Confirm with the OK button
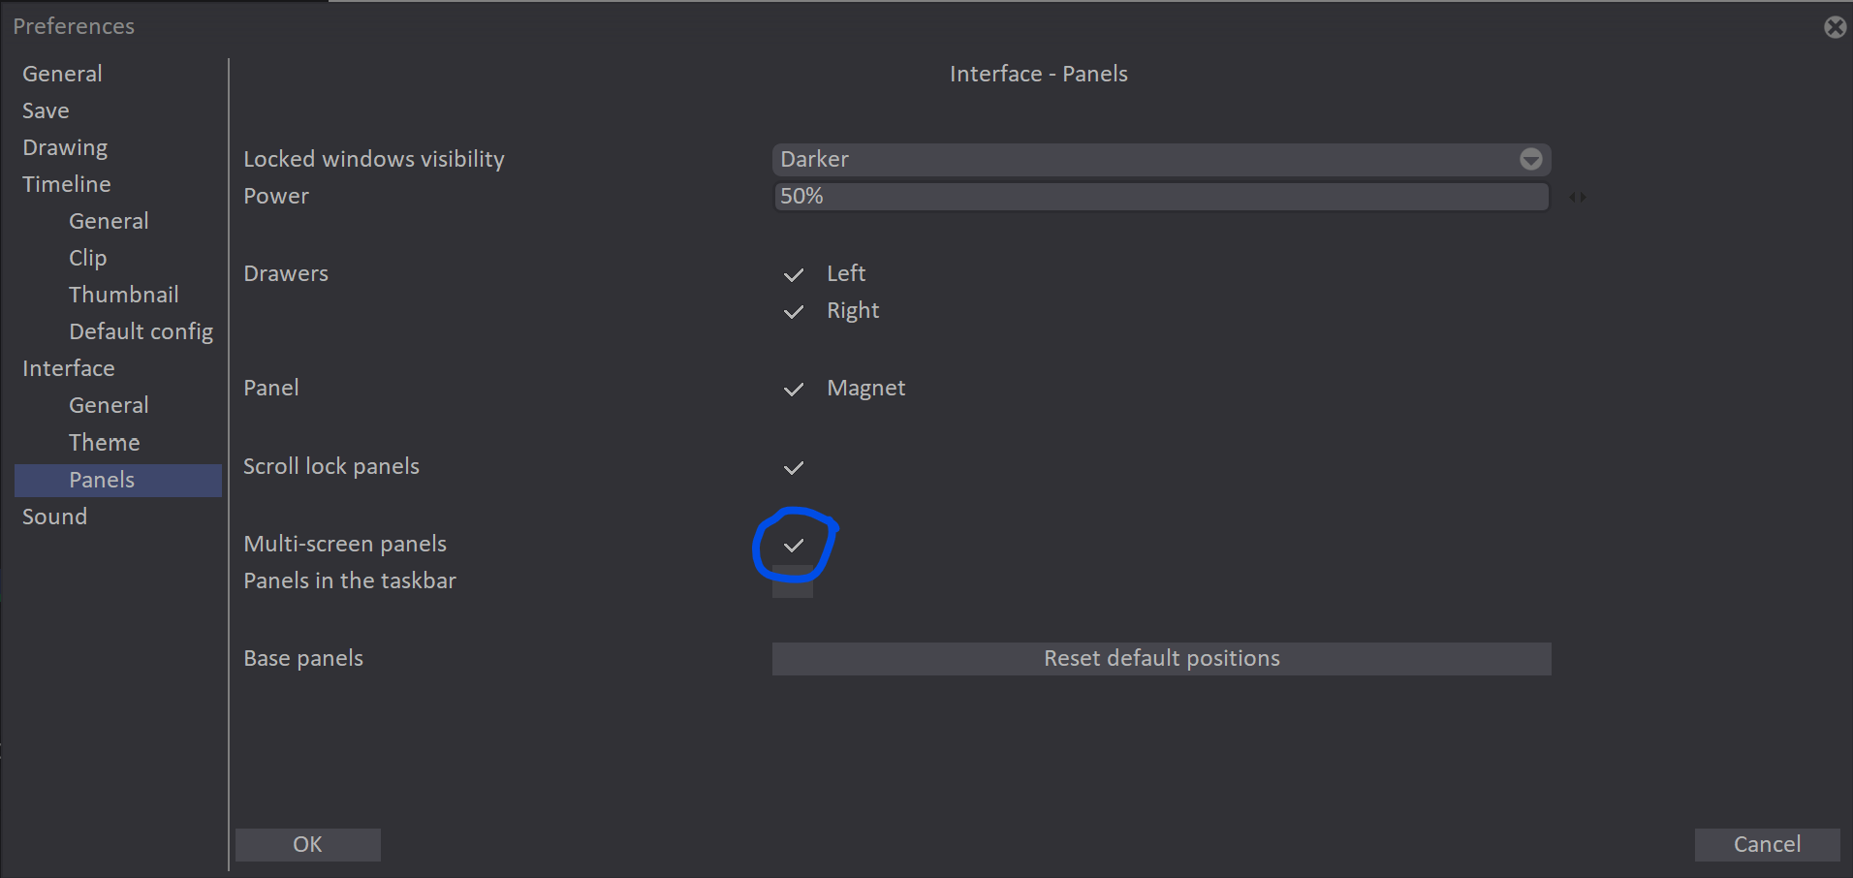 click(308, 845)
